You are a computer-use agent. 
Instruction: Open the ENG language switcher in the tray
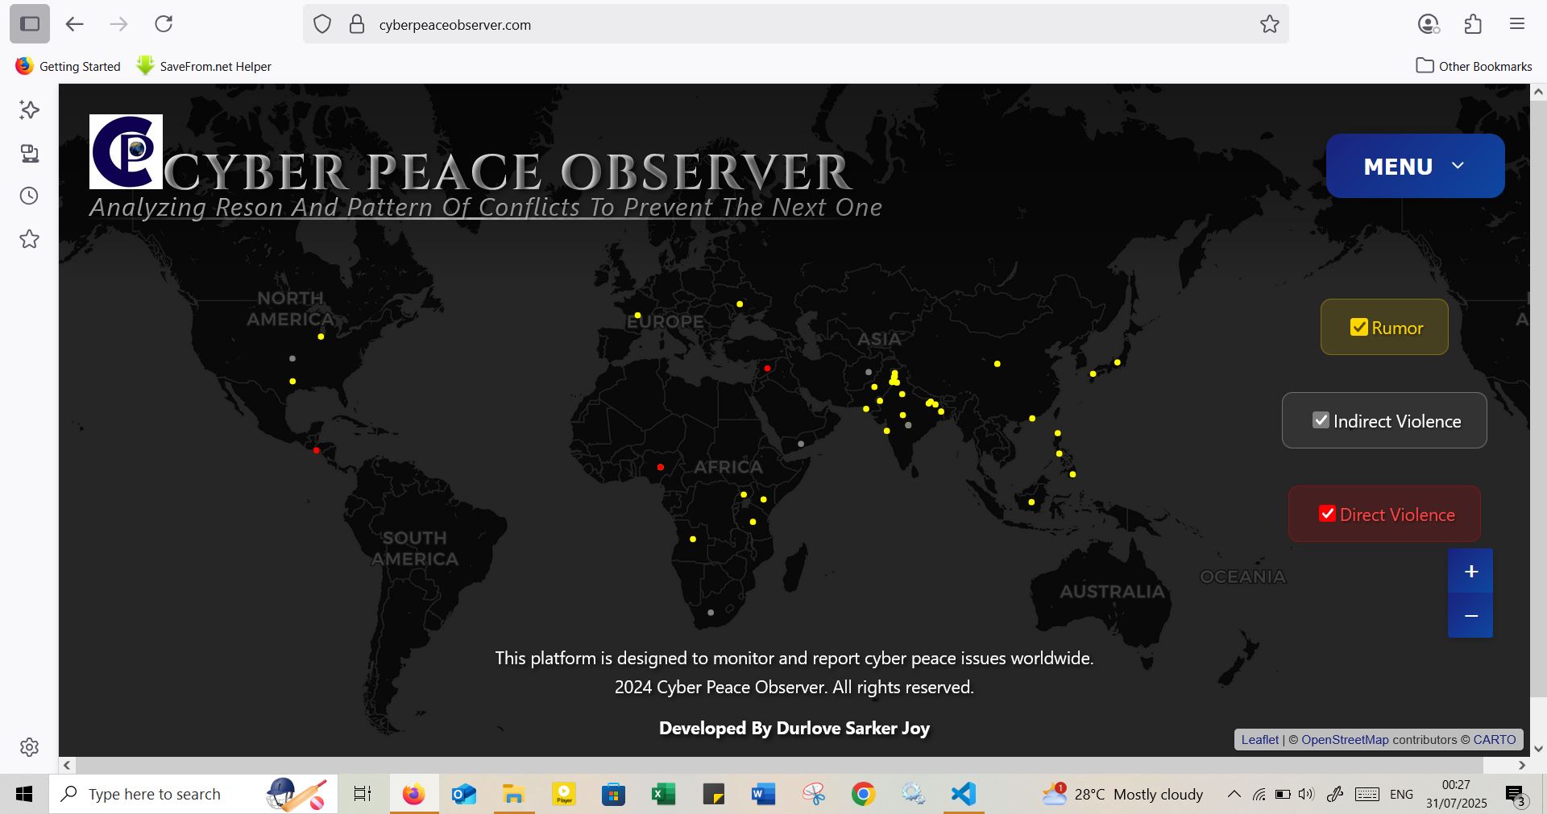pyautogui.click(x=1403, y=794)
